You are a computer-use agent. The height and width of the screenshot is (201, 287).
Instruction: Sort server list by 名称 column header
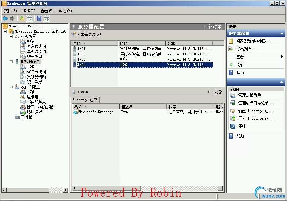[94, 44]
